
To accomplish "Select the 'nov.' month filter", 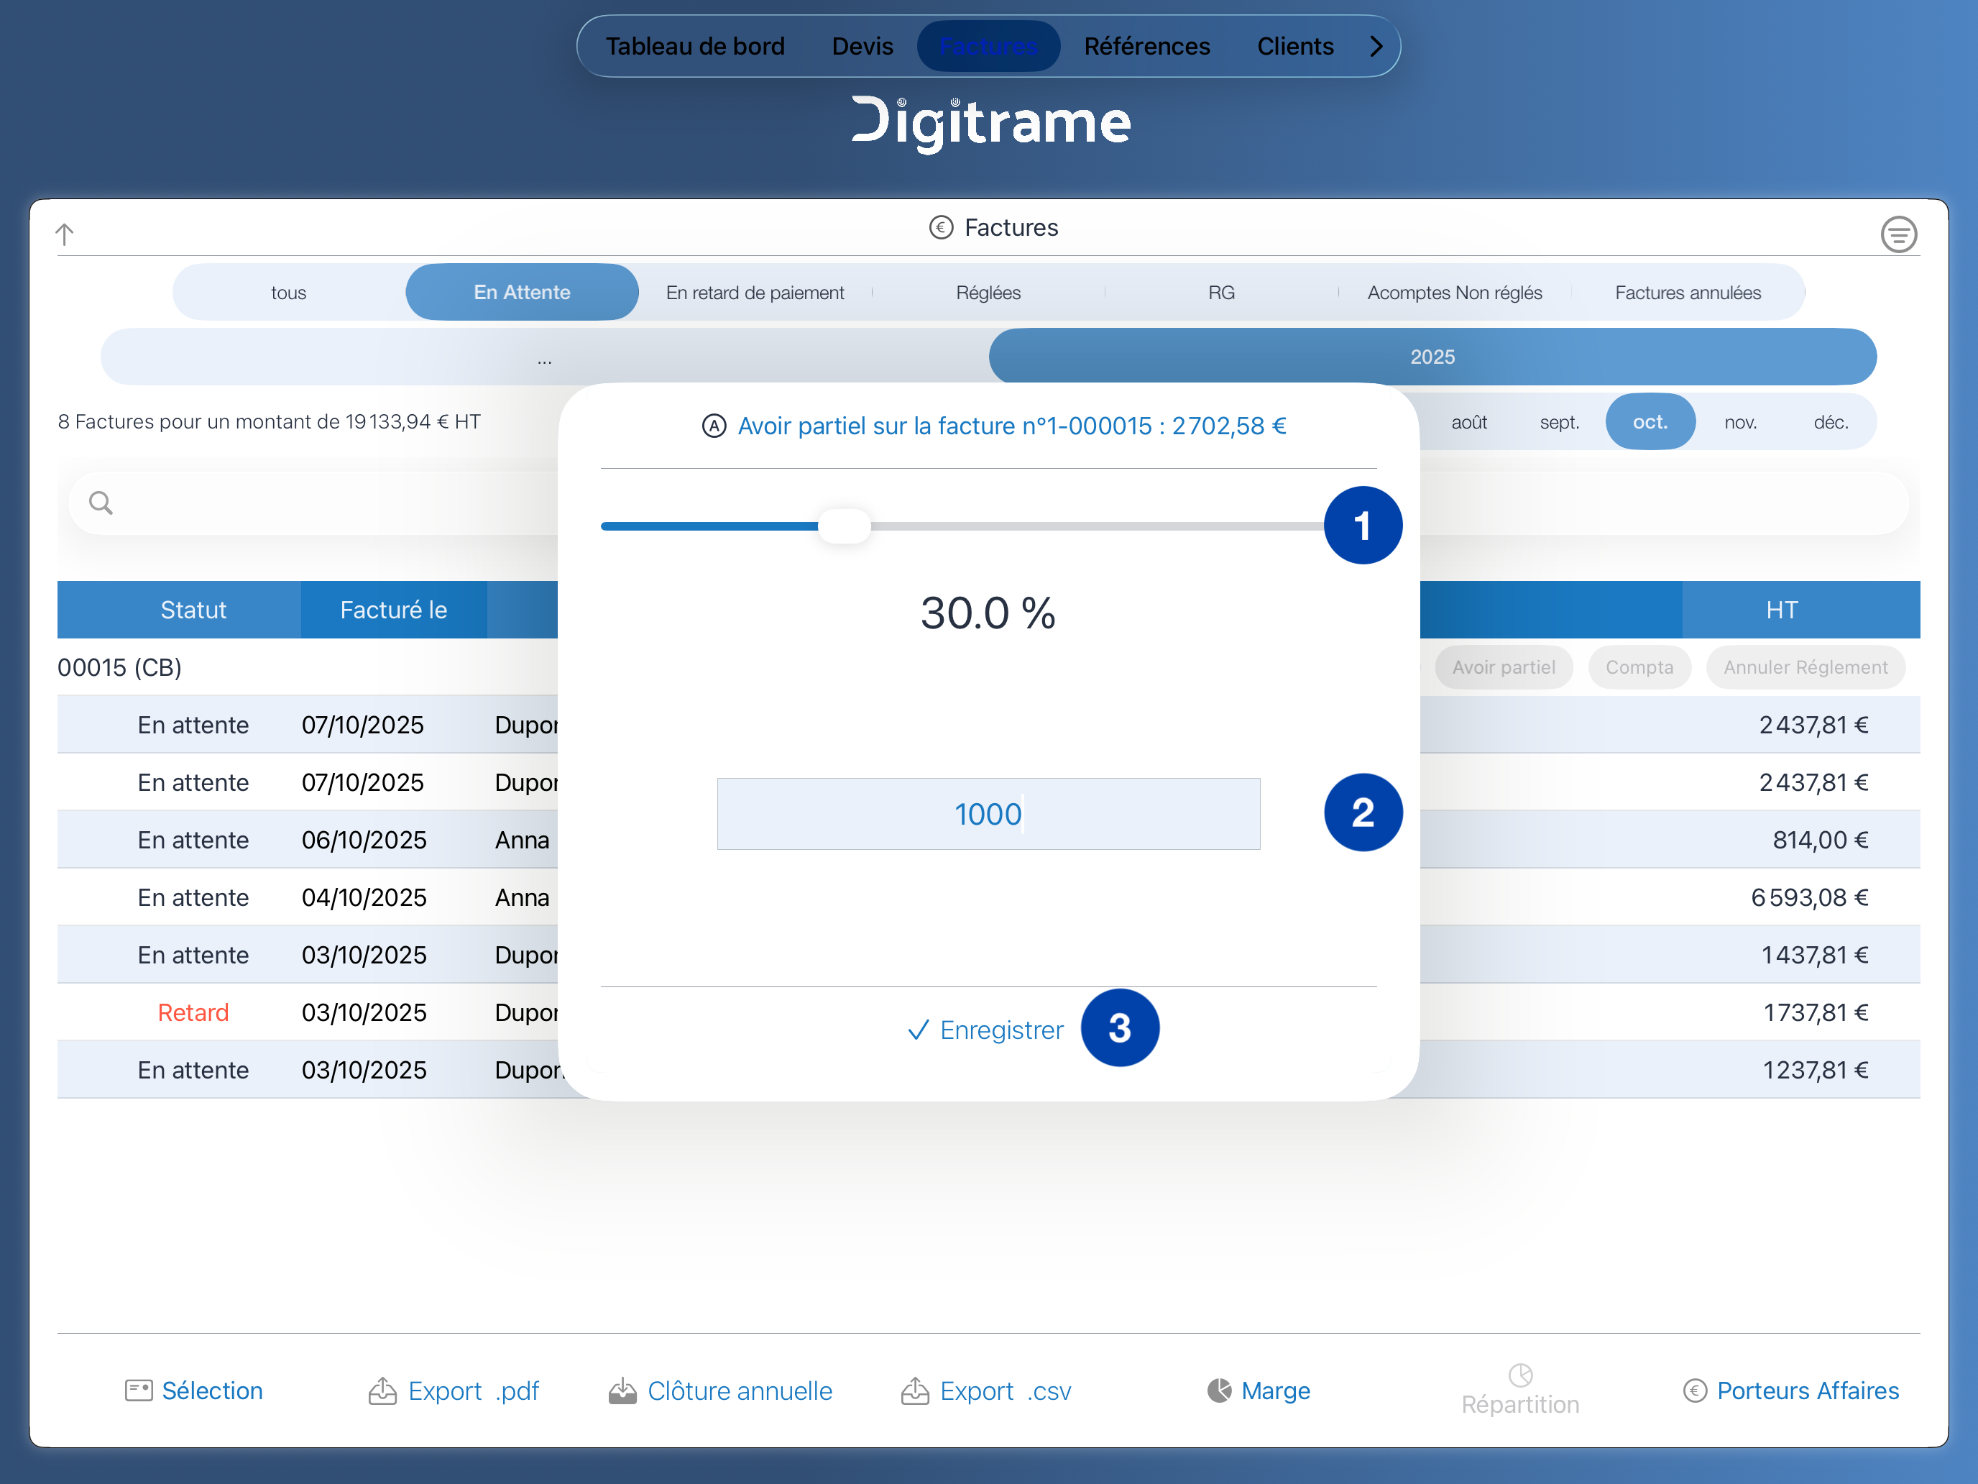I will [x=1740, y=422].
